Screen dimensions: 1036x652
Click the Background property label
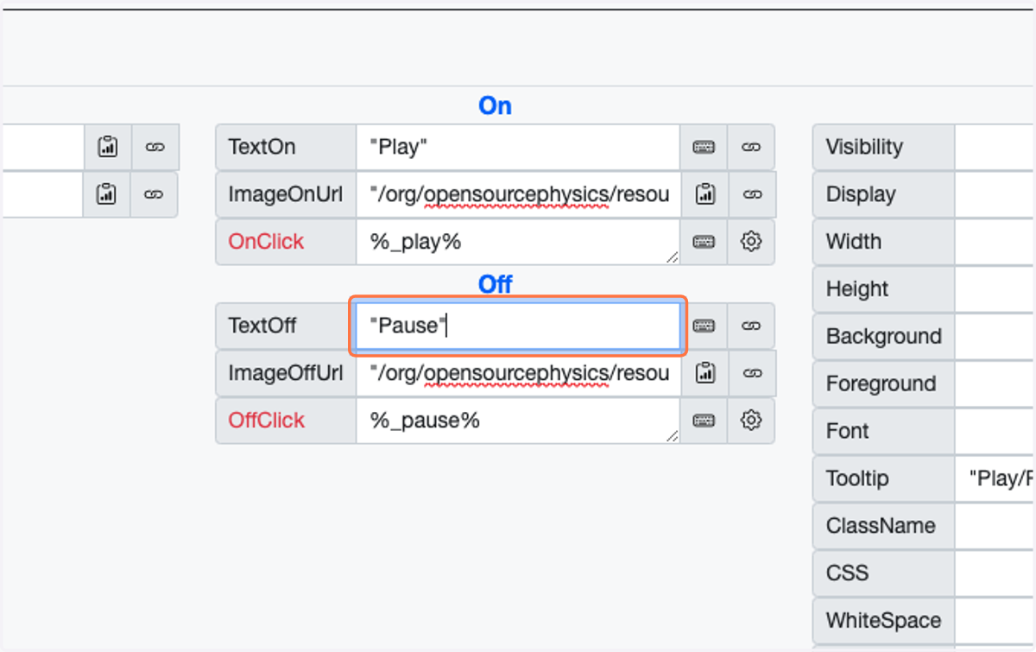[883, 336]
